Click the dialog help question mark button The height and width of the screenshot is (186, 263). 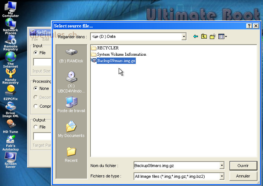coord(249,26)
